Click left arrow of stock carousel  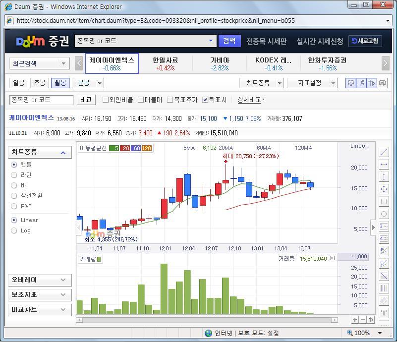pos(79,63)
